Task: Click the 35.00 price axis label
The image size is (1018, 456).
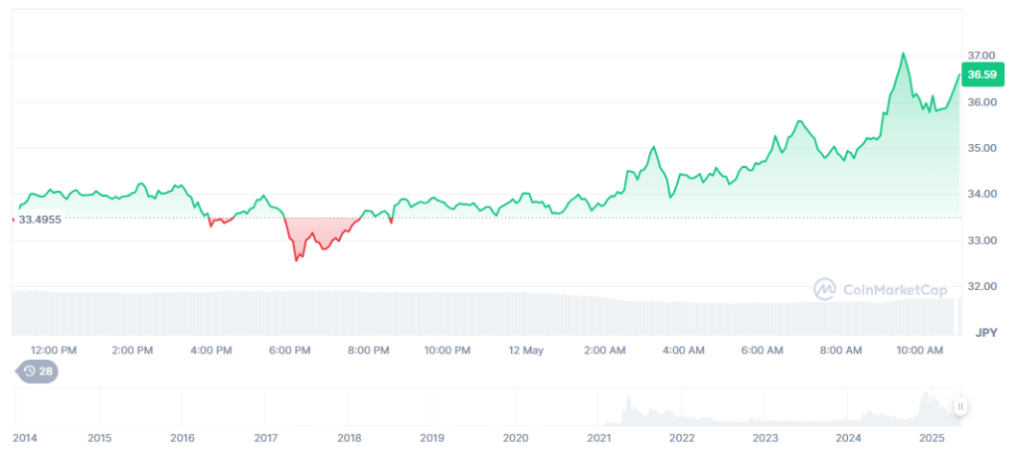Action: pyautogui.click(x=981, y=148)
